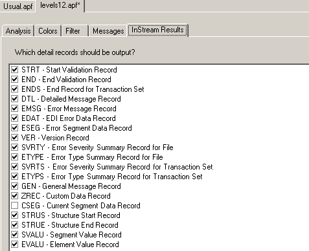Switch to the Usual.apf file tab
This screenshot has height=251, width=309.
tap(17, 6)
